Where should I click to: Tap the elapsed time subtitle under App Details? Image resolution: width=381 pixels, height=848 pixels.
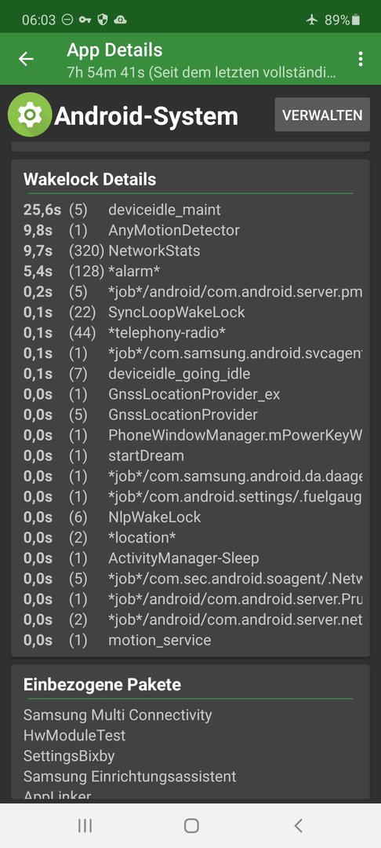(x=201, y=72)
